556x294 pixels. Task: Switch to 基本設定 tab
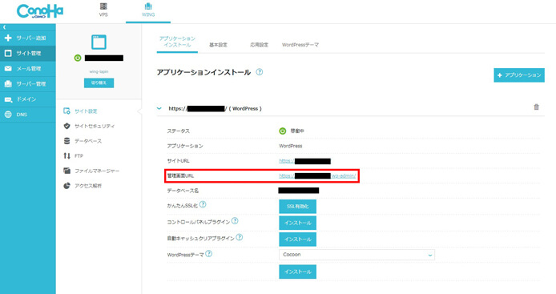(x=218, y=45)
